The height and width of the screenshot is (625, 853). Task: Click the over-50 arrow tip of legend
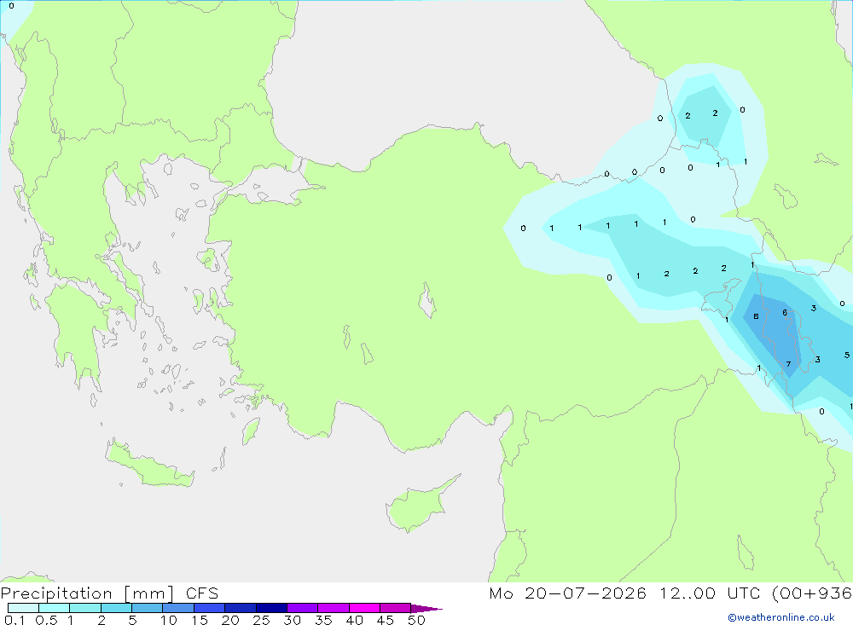(x=426, y=608)
